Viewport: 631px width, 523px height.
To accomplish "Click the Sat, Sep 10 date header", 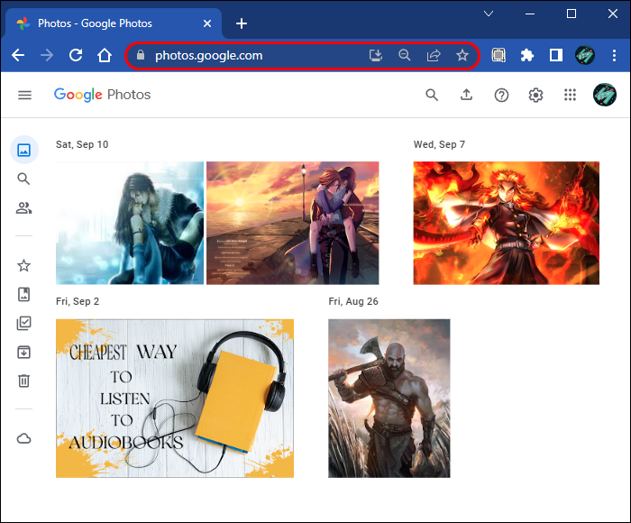I will 82,144.
